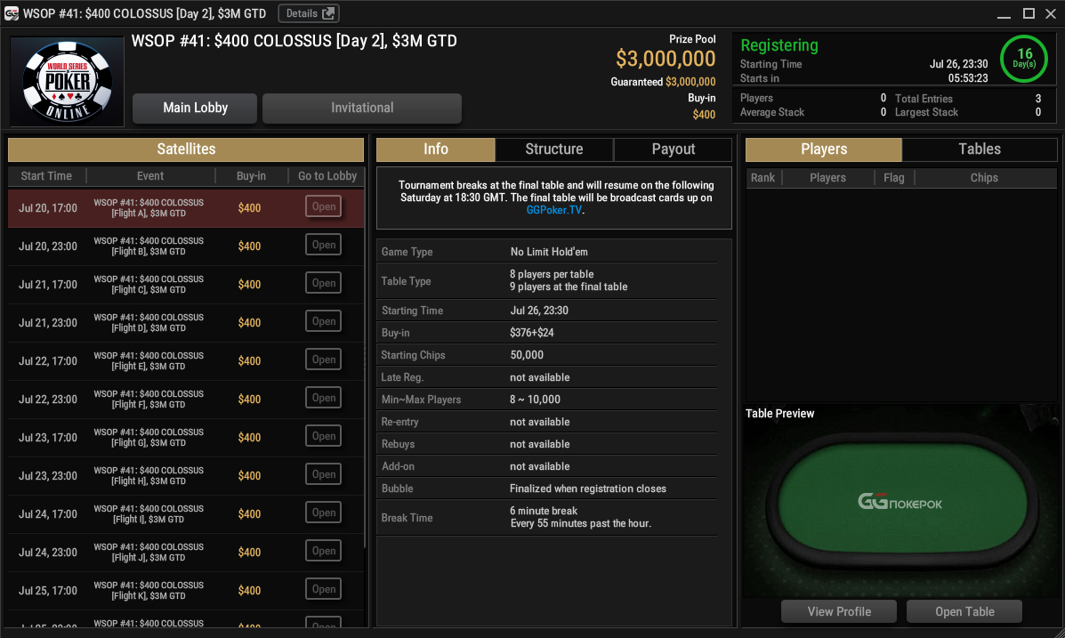Click the Go to Lobby column header
The width and height of the screenshot is (1065, 638).
click(327, 176)
